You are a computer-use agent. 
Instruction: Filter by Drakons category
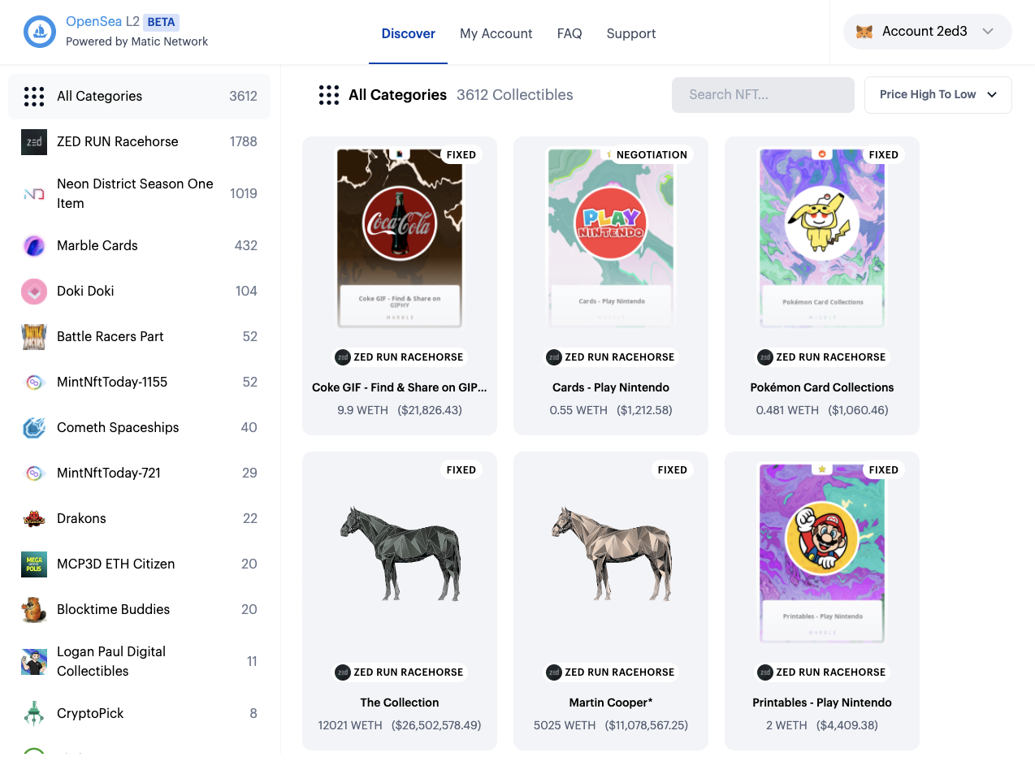140,518
